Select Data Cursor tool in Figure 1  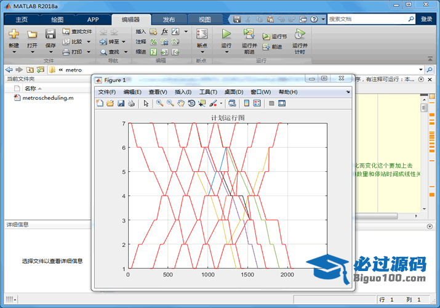tap(202, 103)
